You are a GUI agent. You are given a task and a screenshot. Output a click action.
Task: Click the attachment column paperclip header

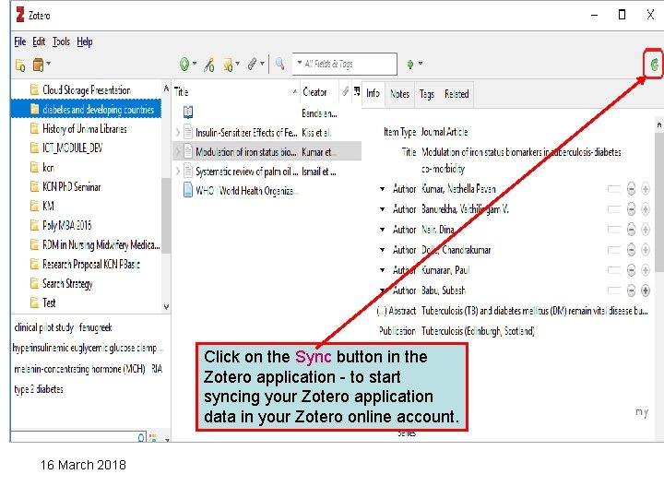click(346, 91)
